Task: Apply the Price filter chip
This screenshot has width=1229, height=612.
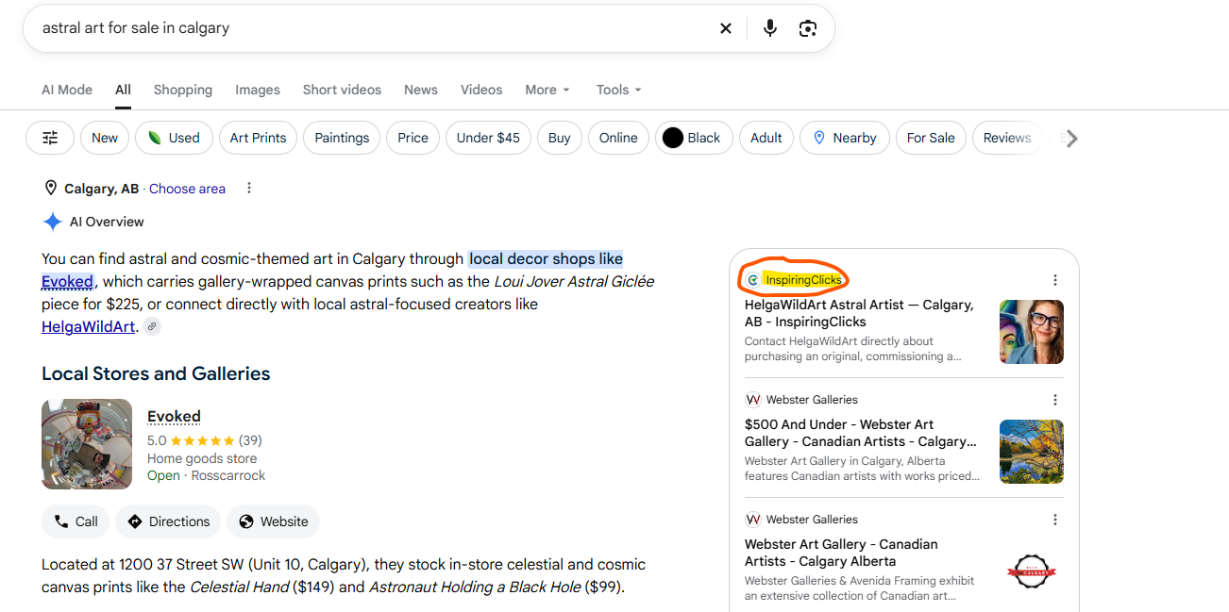Action: 412,138
